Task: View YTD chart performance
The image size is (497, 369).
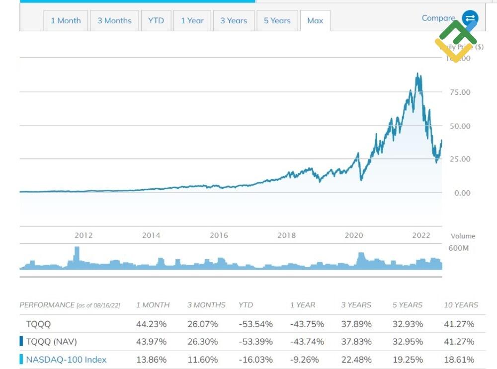Action: (156, 20)
